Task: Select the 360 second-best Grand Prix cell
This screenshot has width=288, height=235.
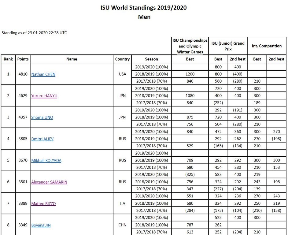Action: point(238,132)
